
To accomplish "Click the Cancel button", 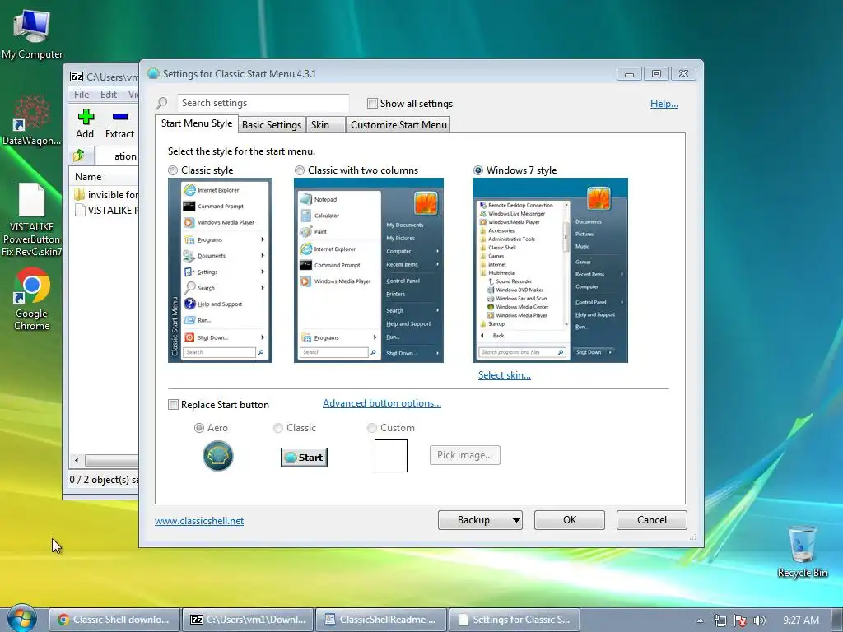I will (652, 520).
